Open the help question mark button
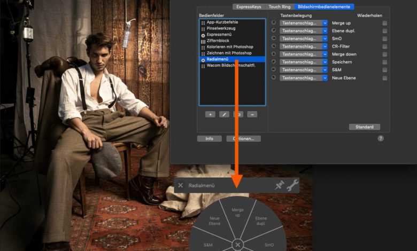 click(x=381, y=138)
